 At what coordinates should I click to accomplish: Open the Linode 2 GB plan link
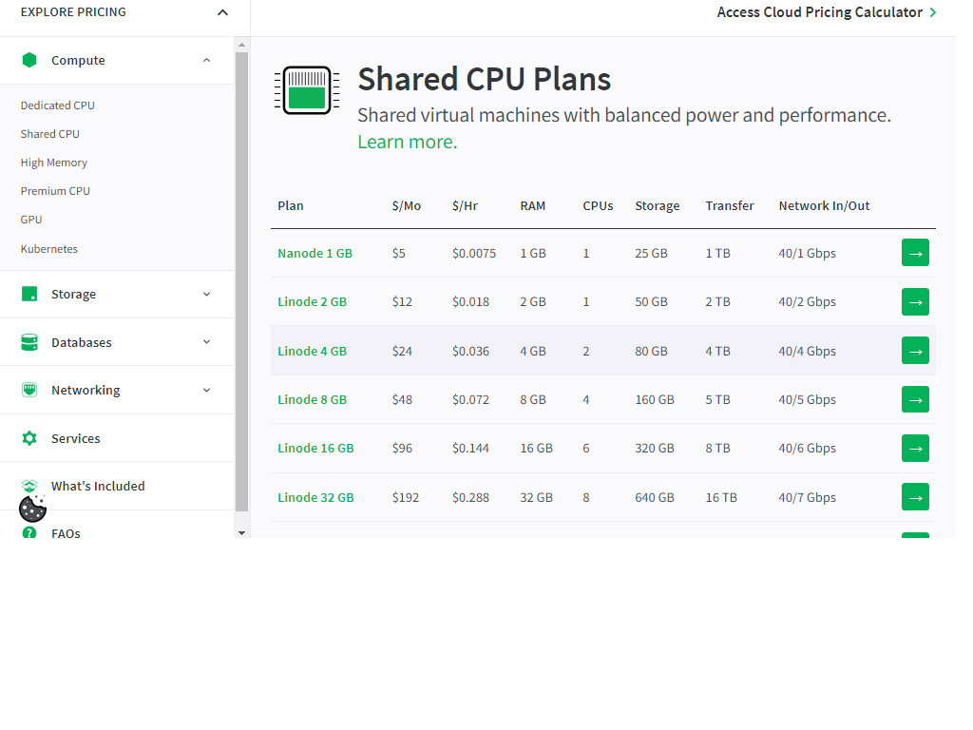(312, 301)
